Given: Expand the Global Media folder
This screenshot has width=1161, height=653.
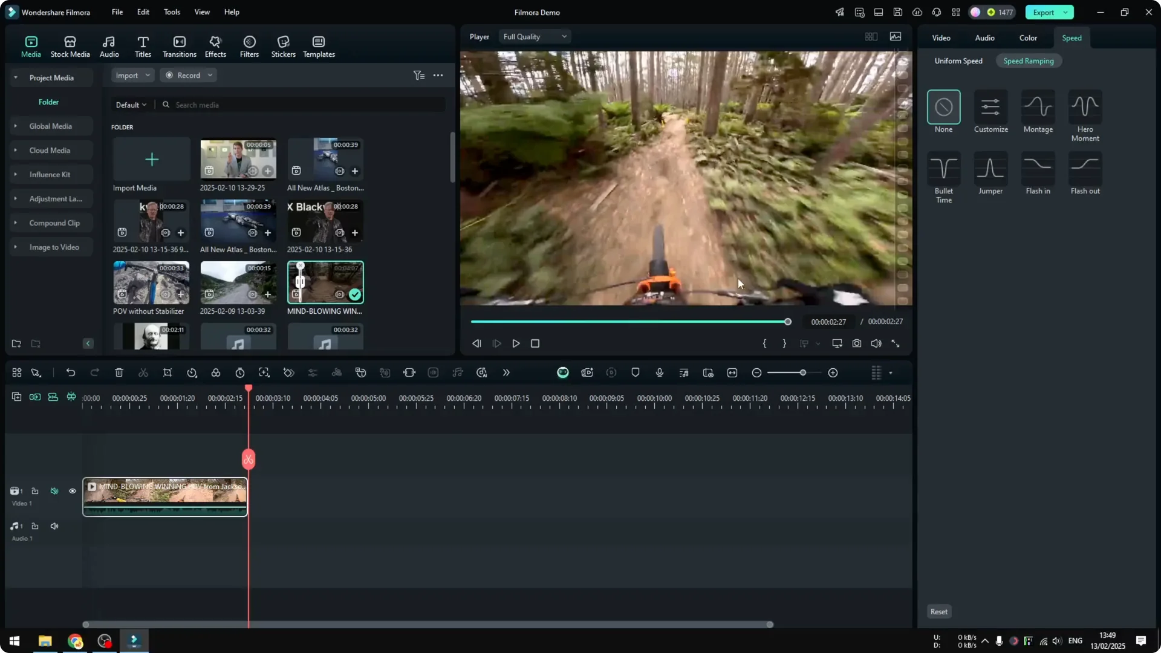Looking at the screenshot, I should [x=16, y=126].
